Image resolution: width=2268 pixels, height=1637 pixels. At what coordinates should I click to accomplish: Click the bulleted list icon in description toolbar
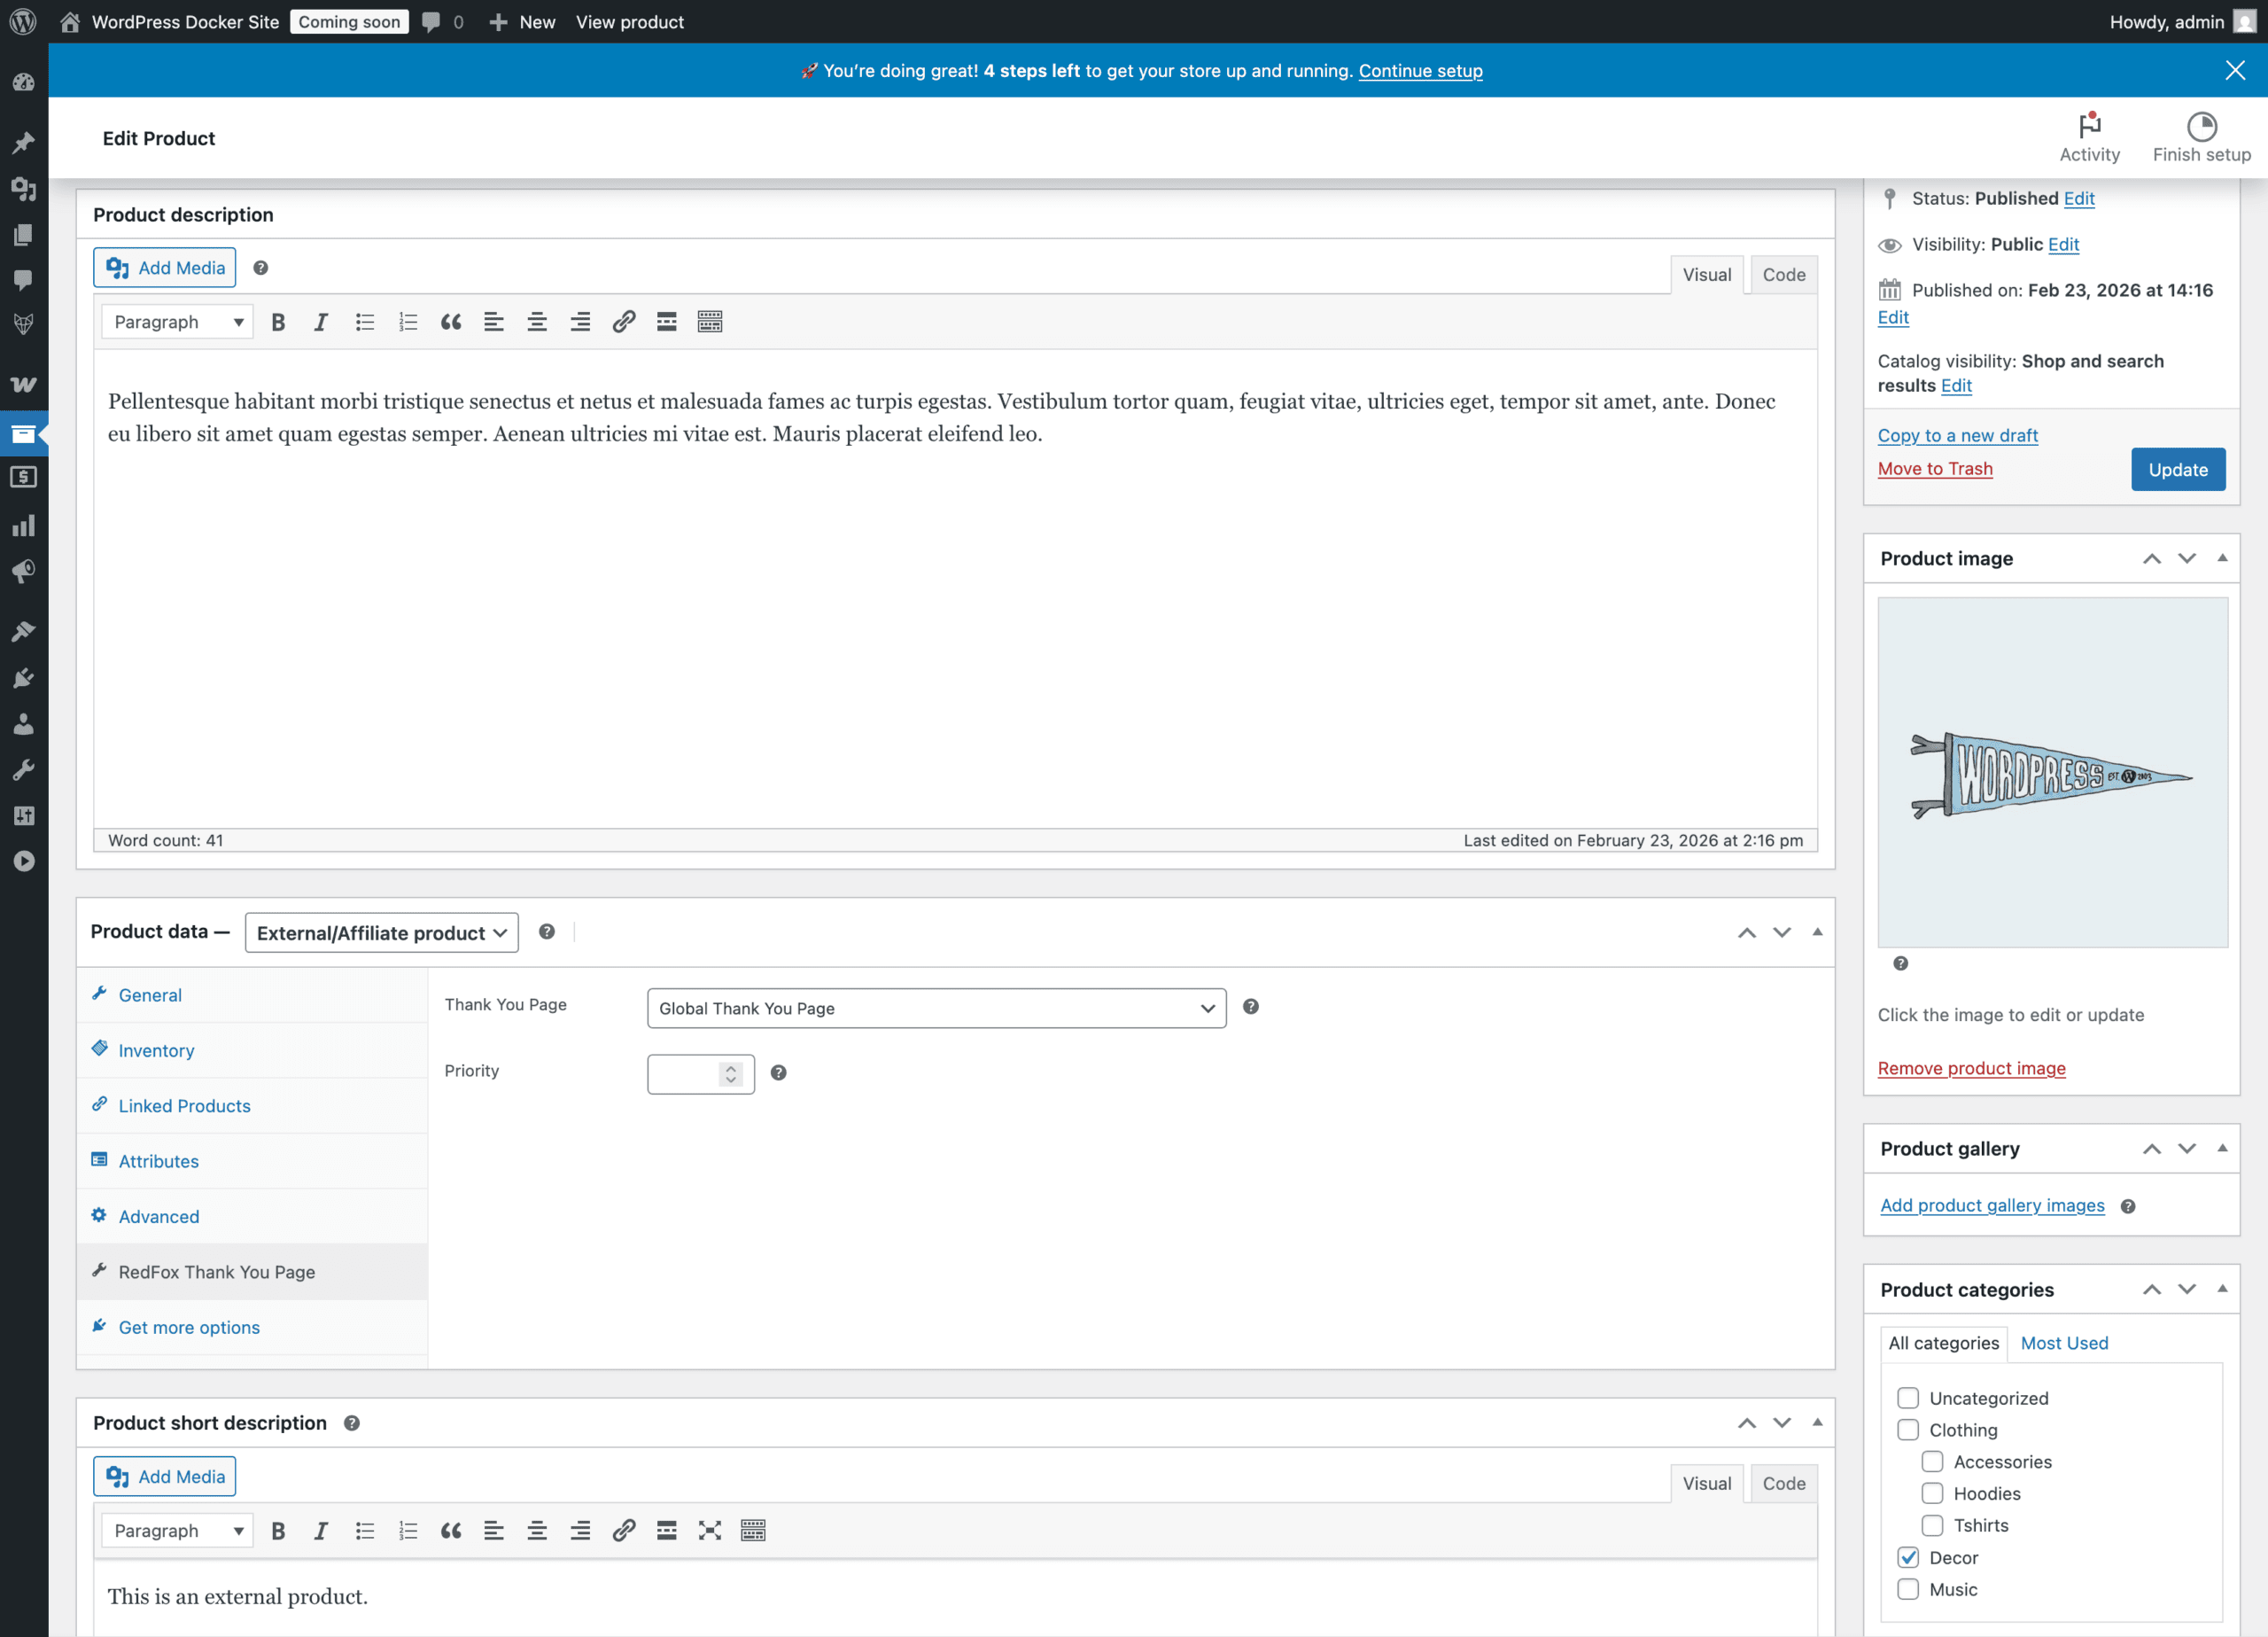[x=365, y=323]
